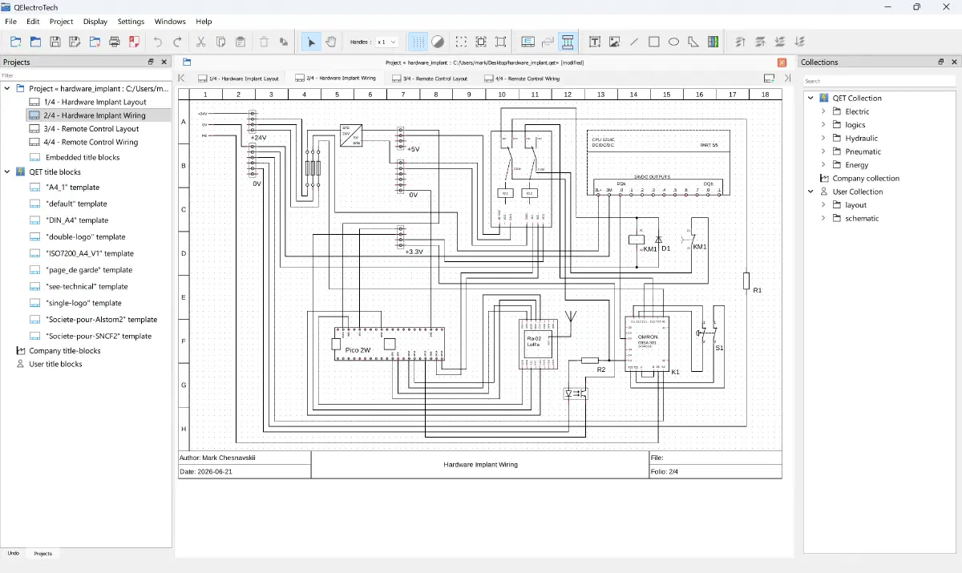Select the Add ellipse tool
This screenshot has width=962, height=573.
tap(673, 42)
